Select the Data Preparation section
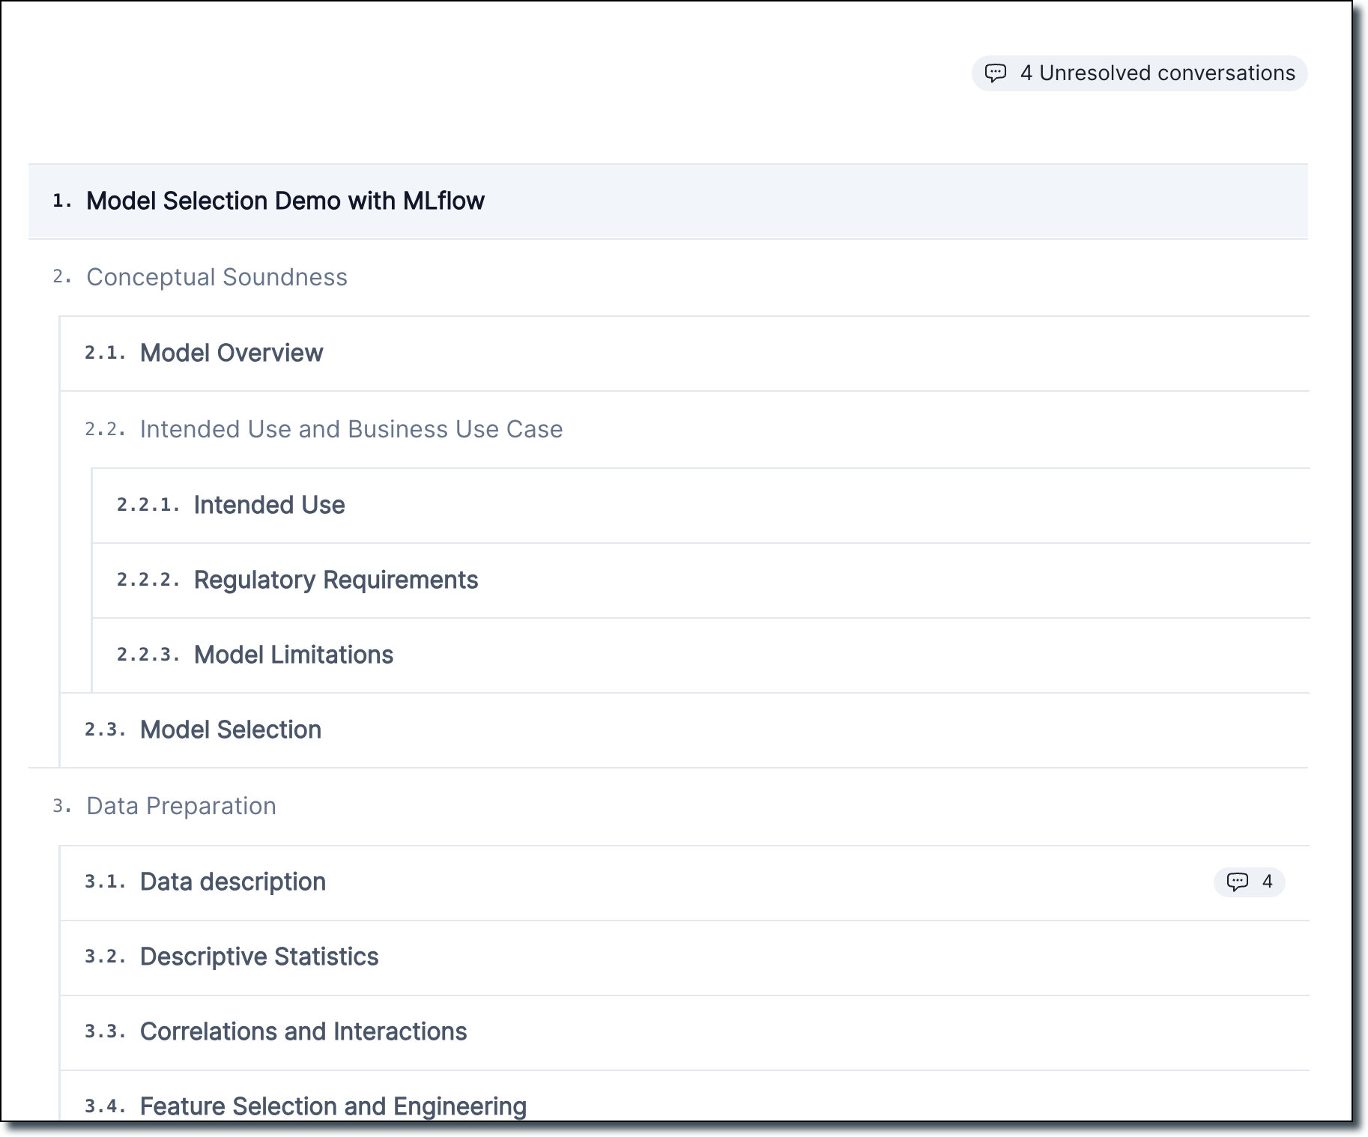The width and height of the screenshot is (1368, 1137). (181, 806)
